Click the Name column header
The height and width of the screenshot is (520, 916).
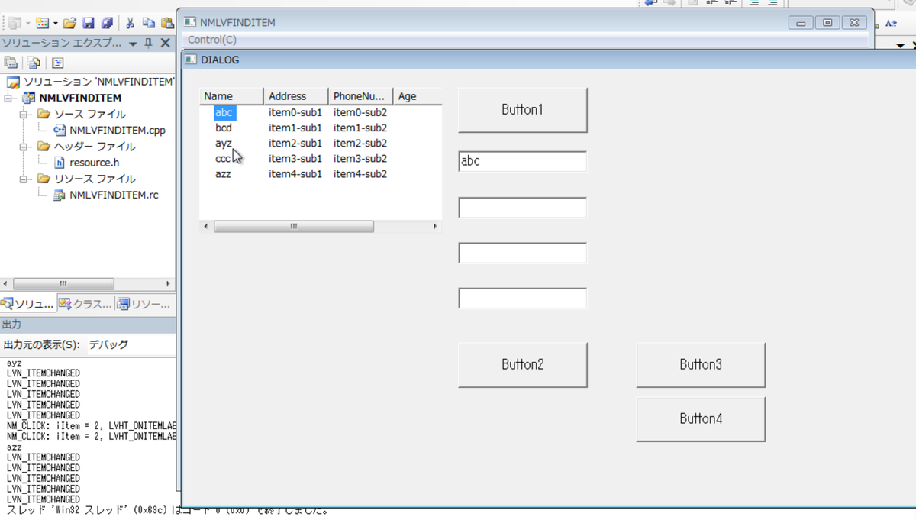tap(231, 96)
